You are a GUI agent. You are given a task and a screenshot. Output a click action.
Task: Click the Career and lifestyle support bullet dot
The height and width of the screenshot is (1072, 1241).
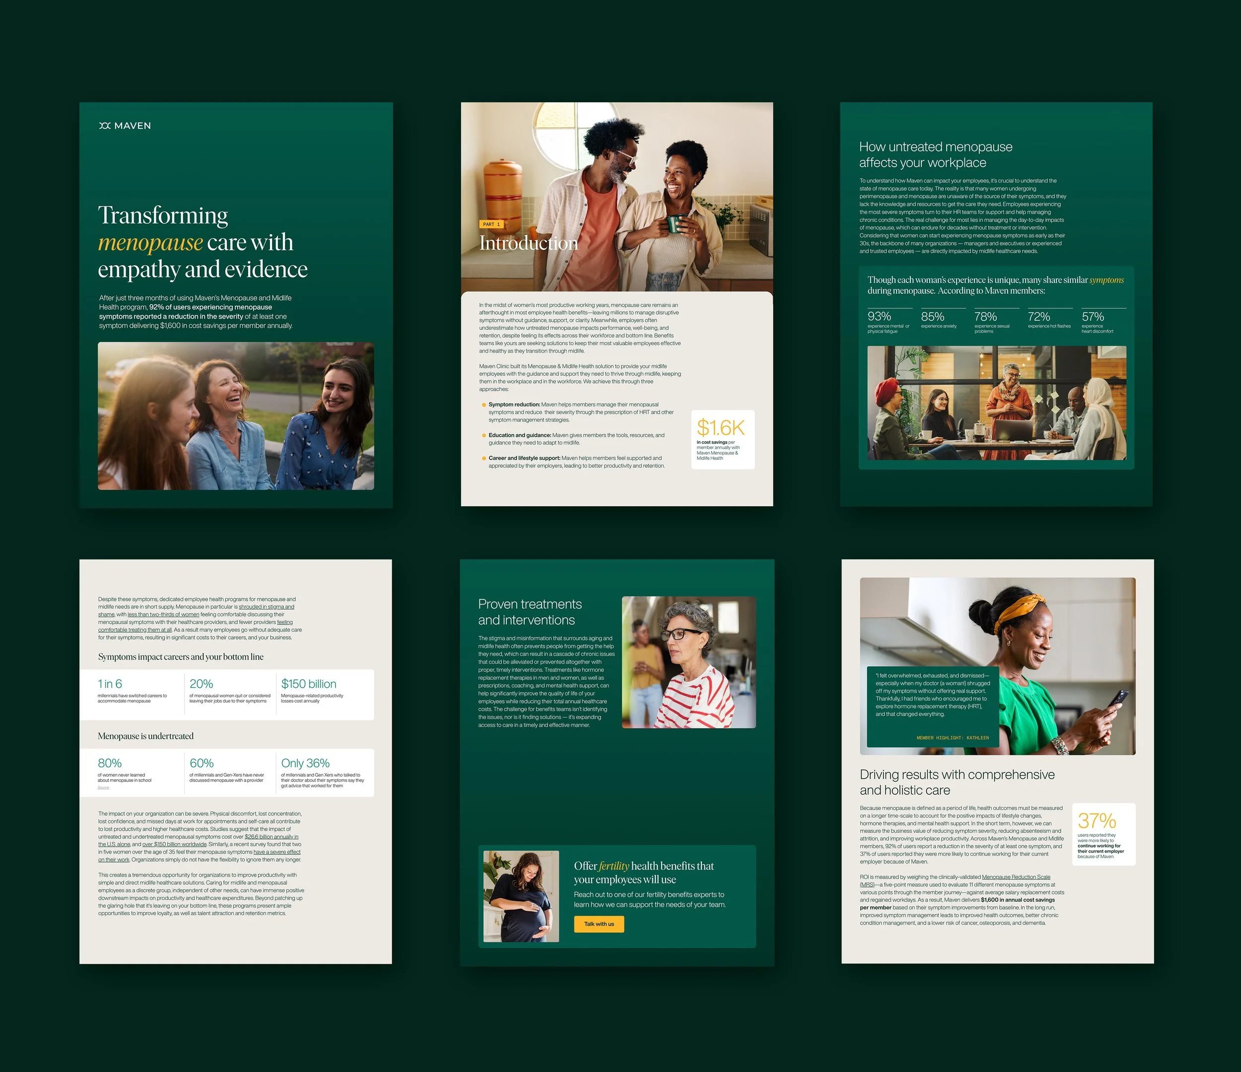[x=484, y=458]
